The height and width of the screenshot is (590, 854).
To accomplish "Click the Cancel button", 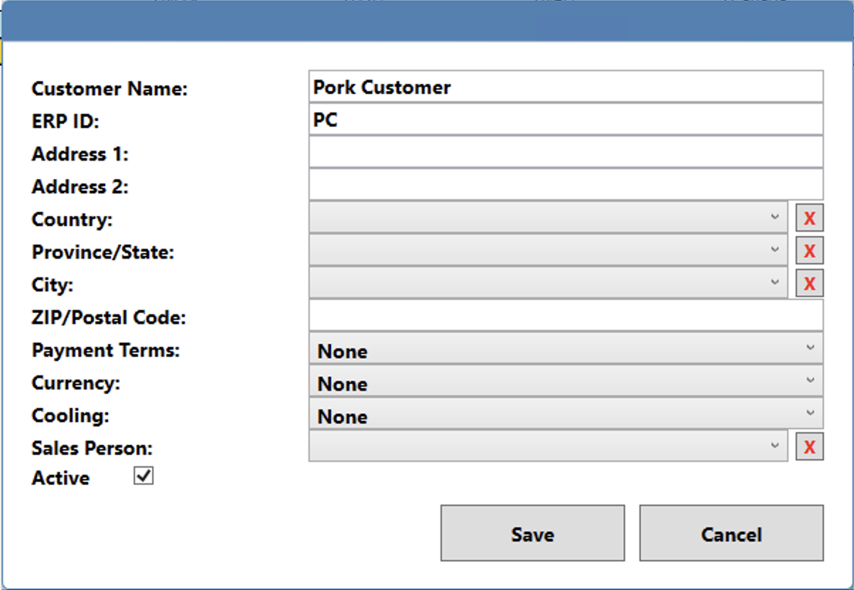I will 731,534.
